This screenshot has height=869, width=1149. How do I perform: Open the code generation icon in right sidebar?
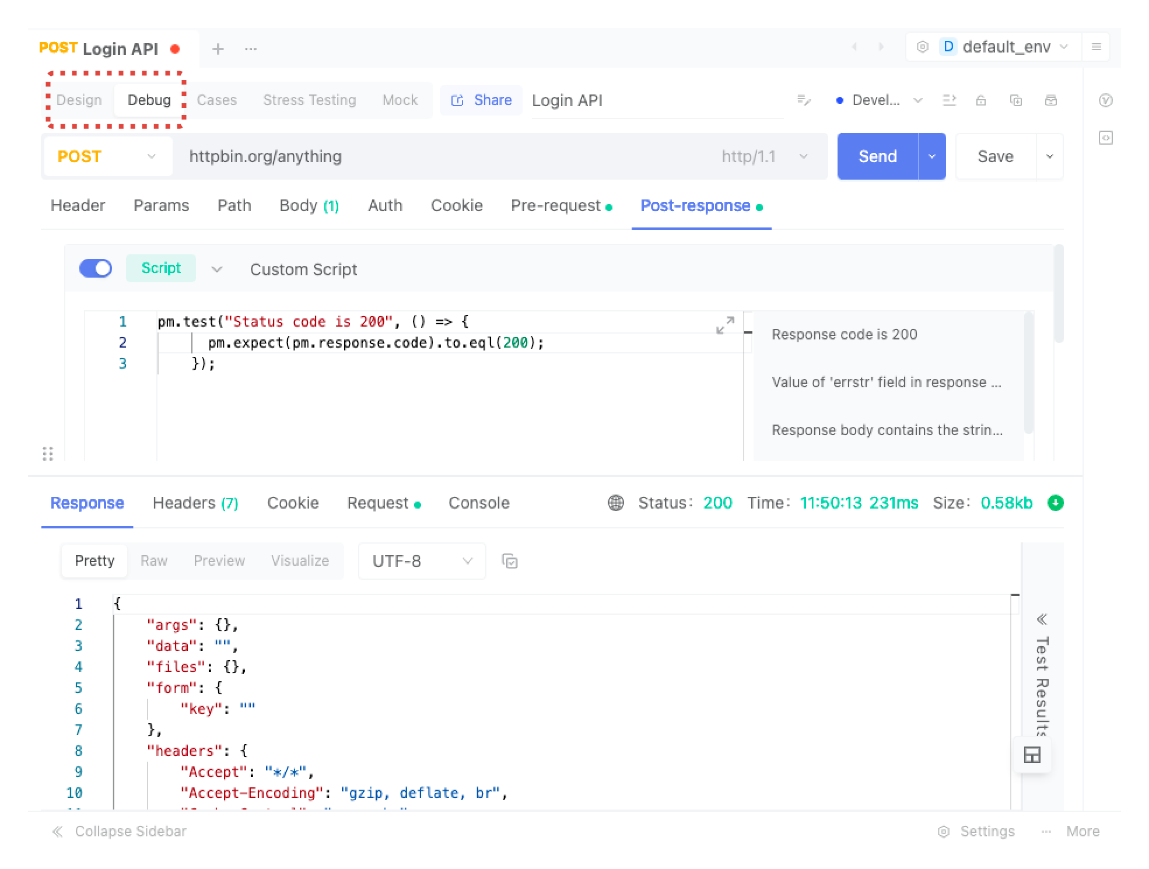point(1105,138)
